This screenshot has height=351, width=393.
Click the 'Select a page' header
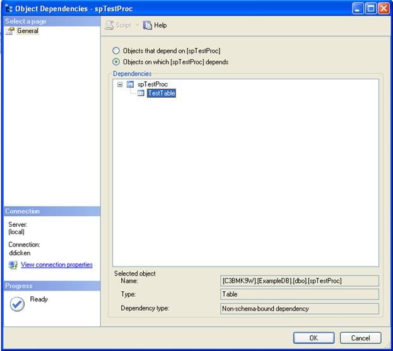click(x=52, y=21)
